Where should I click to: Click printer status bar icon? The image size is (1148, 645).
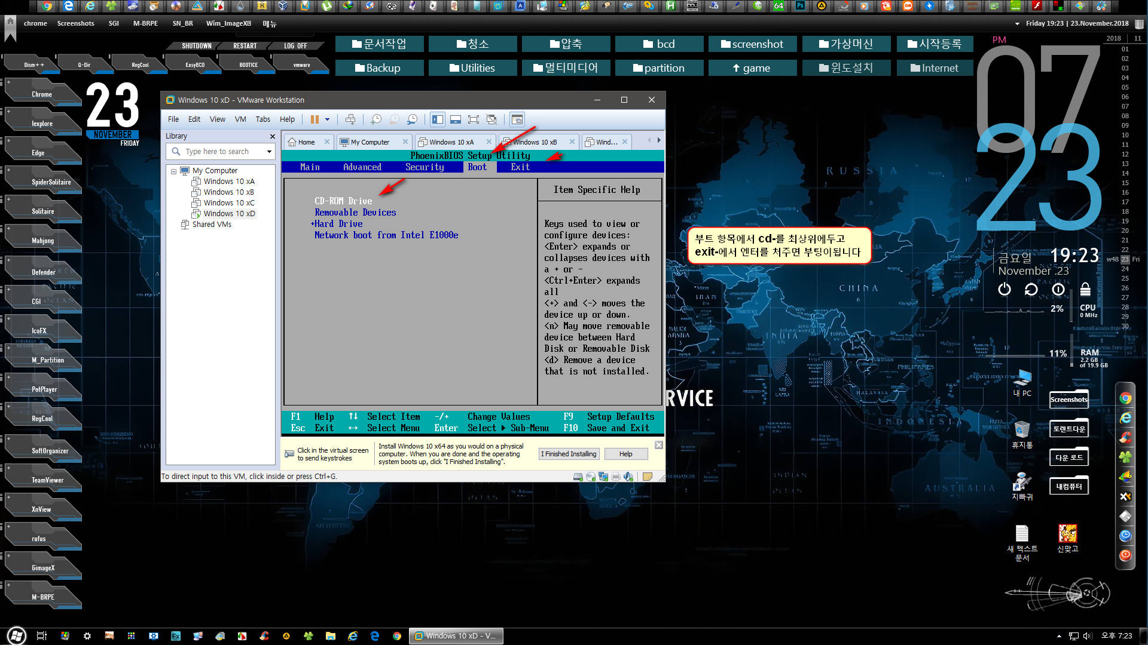click(x=616, y=477)
